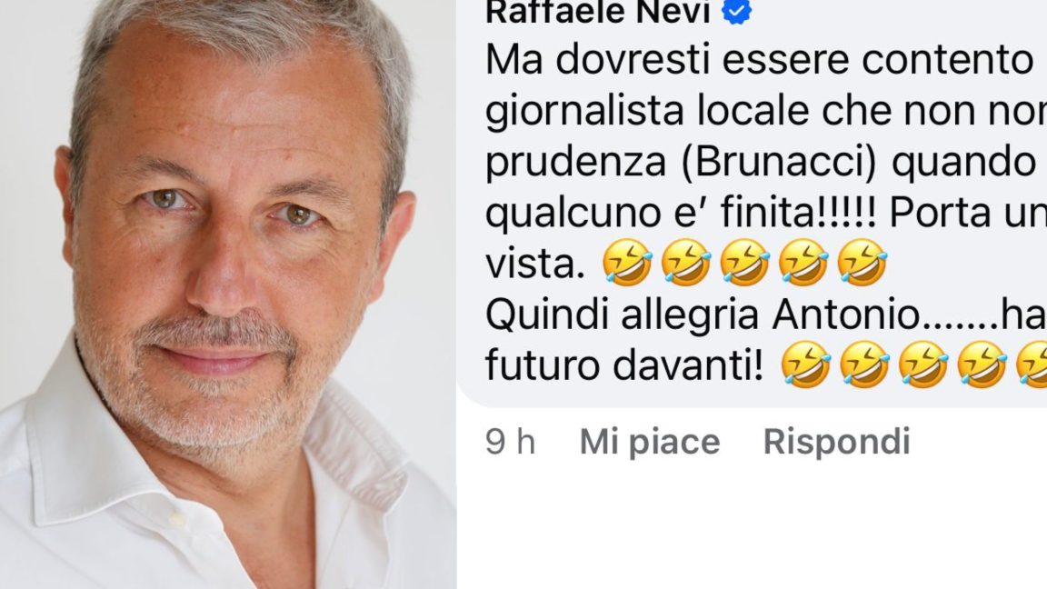Image resolution: width=1047 pixels, height=589 pixels.
Task: Click the first laughing emoji after 'vista.'
Action: [626, 263]
